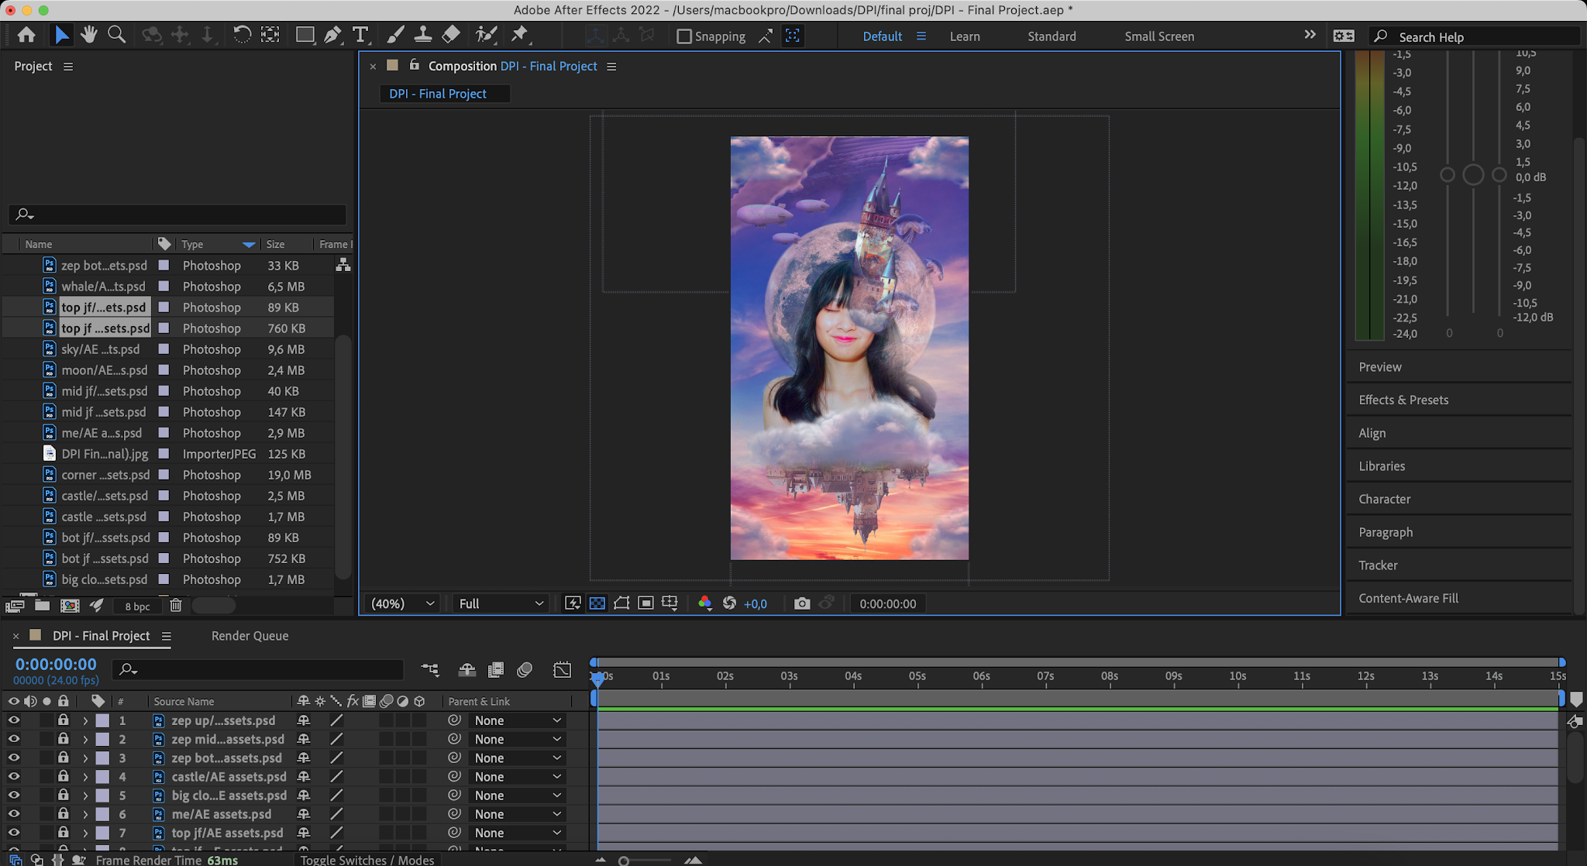Switch to Small Screen workspace

click(1159, 36)
